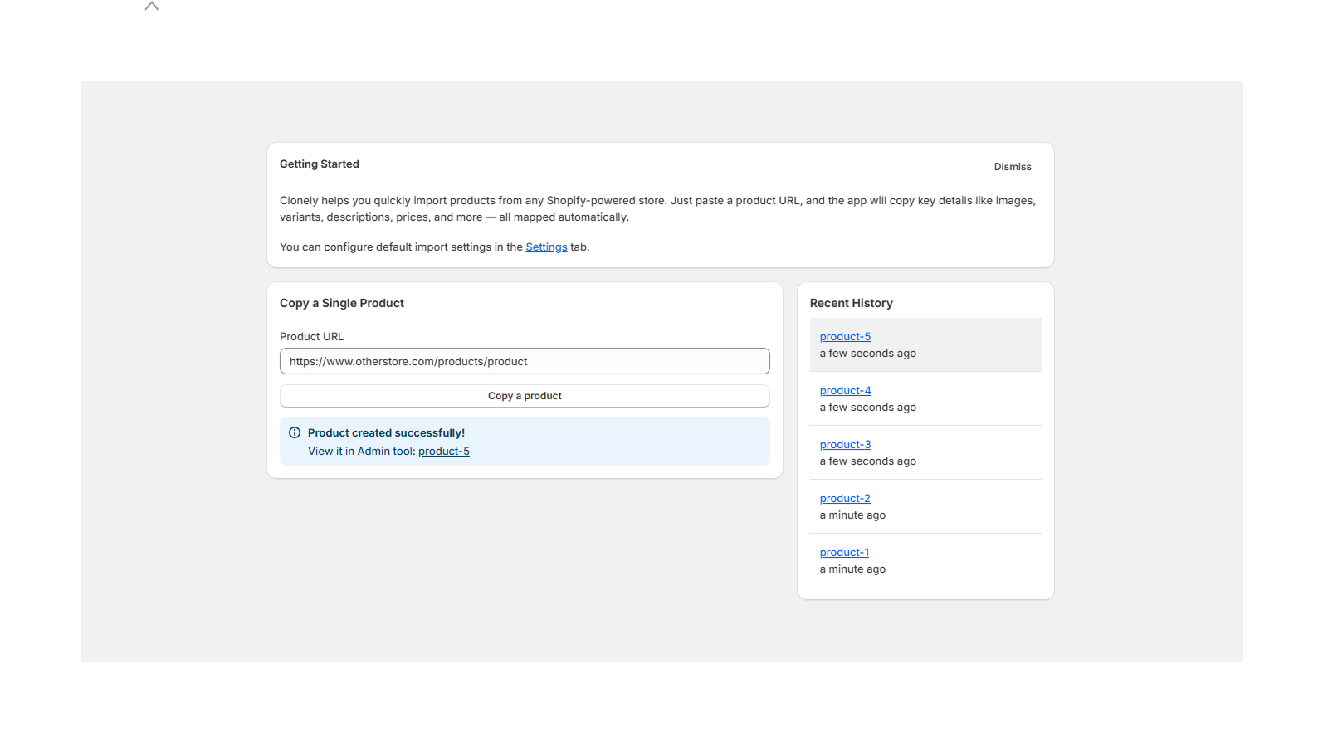Open product-5 in Recent History

(x=845, y=337)
